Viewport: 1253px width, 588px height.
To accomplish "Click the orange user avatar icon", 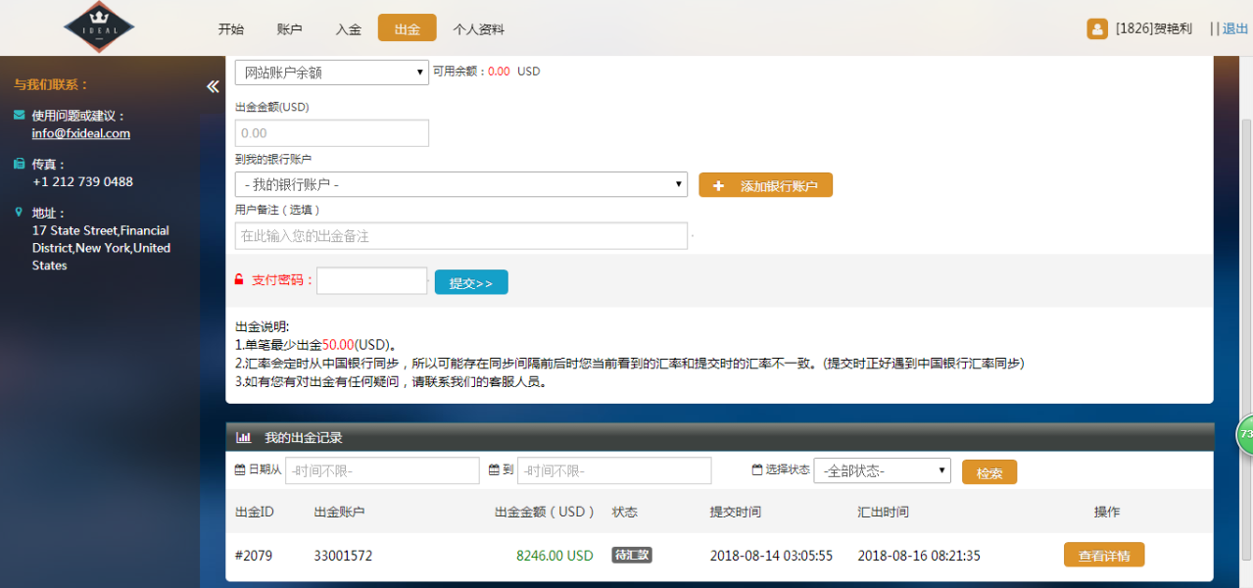I will (x=1097, y=28).
